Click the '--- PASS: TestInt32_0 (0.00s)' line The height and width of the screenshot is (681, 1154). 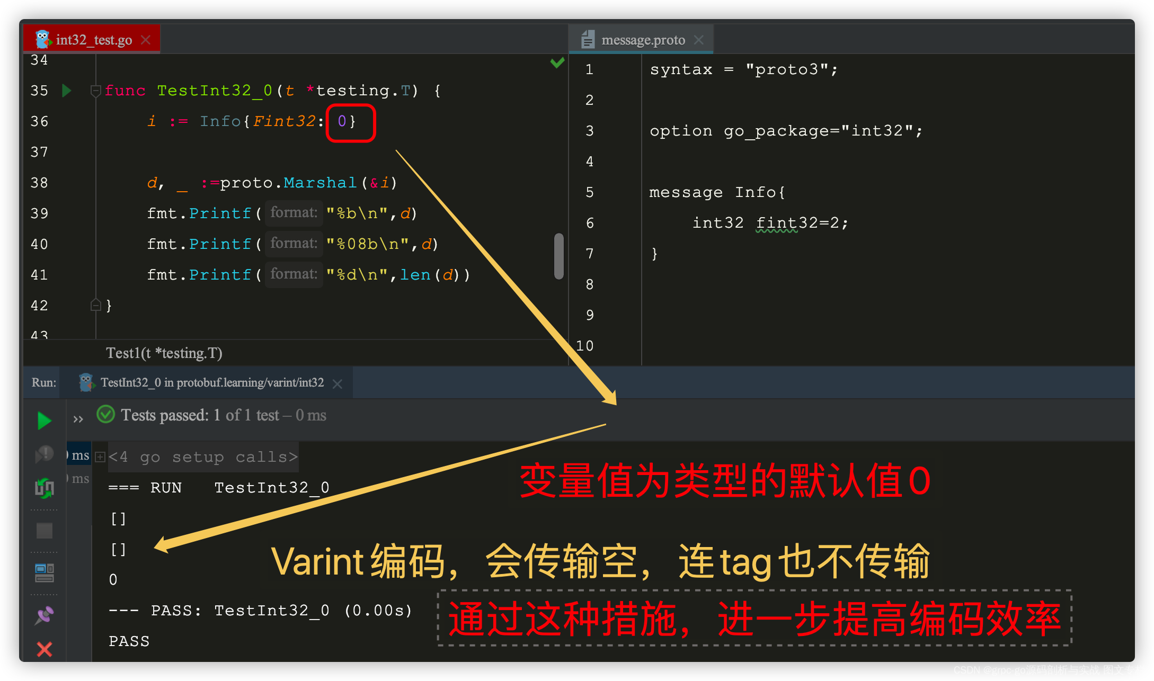click(260, 611)
